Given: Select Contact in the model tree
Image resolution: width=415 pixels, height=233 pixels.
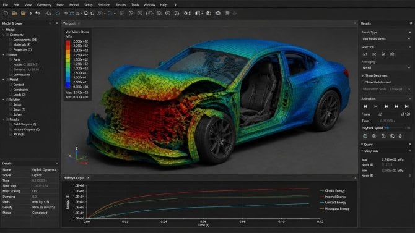Looking at the screenshot, I should [19, 85].
